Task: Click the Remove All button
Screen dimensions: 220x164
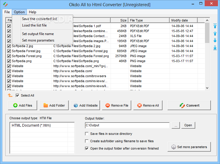Action: click(148, 105)
